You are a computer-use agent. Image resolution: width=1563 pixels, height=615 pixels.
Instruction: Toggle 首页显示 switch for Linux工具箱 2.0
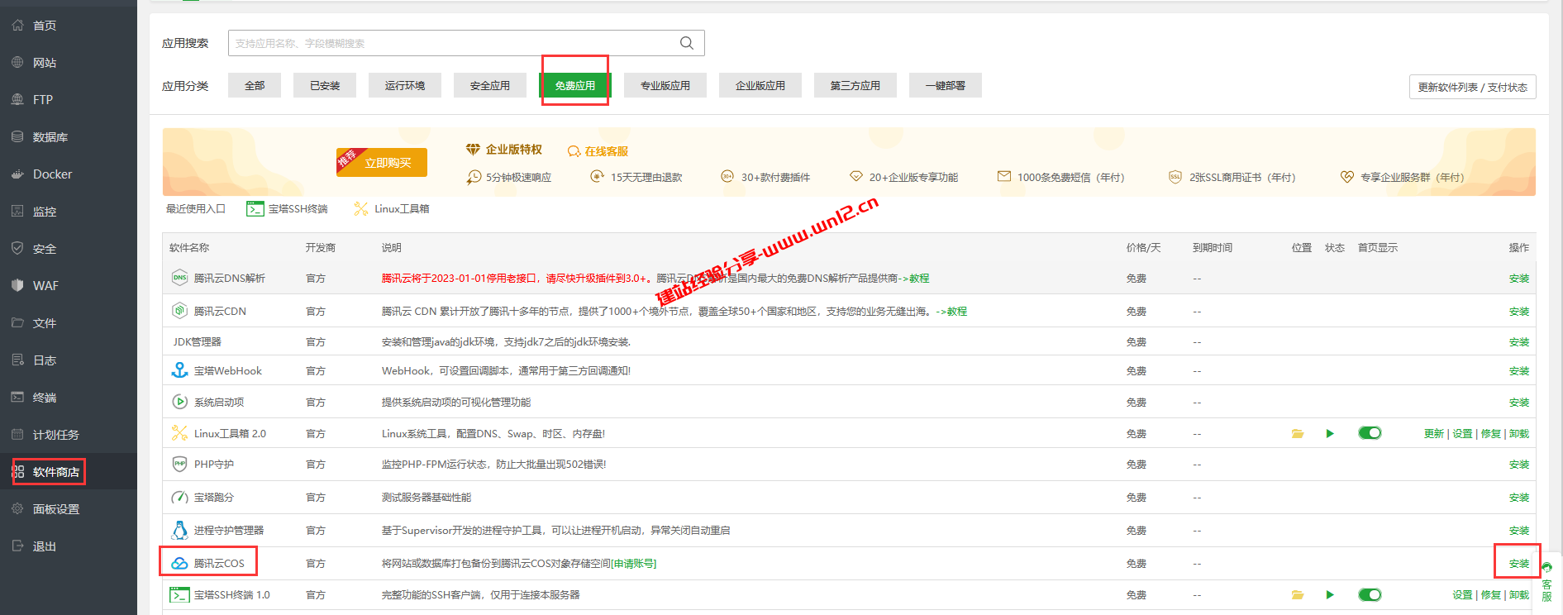[1370, 433]
